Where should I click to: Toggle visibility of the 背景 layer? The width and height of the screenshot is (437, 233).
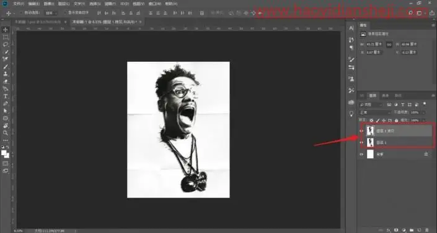pyautogui.click(x=361, y=154)
